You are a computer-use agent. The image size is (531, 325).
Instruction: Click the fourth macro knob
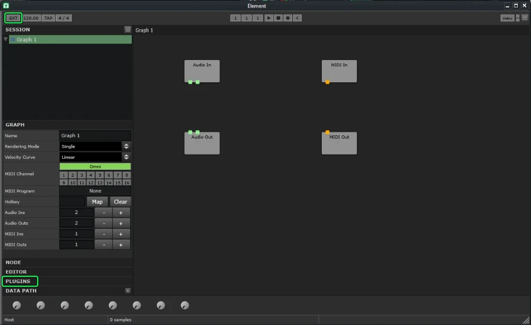point(89,305)
